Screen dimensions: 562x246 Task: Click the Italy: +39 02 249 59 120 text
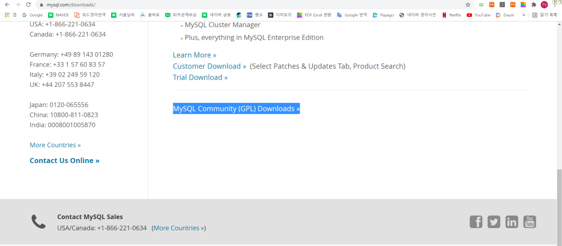point(65,75)
